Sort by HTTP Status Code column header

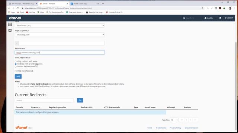click(x=112, y=107)
